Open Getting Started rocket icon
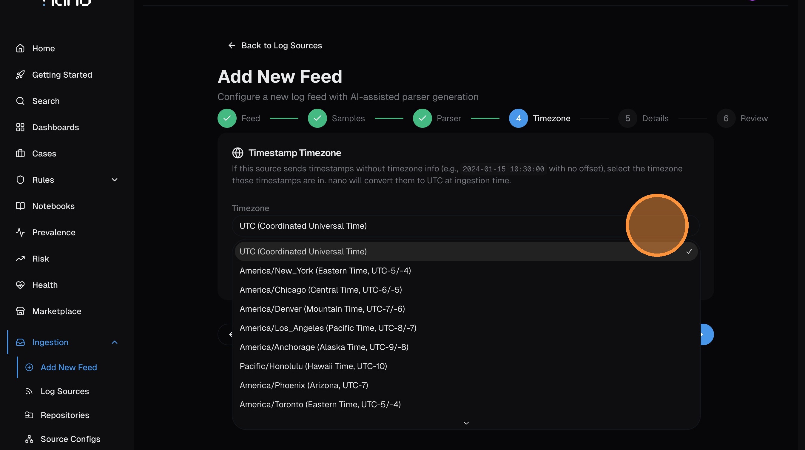805x450 pixels. (20, 75)
